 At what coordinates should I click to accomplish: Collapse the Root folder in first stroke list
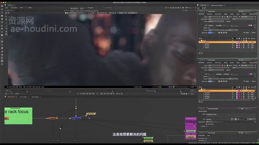tap(200, 40)
